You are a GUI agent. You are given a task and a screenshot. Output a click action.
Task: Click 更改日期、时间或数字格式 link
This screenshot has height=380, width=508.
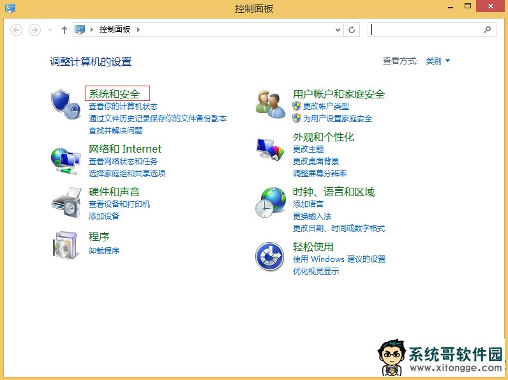[x=339, y=229]
